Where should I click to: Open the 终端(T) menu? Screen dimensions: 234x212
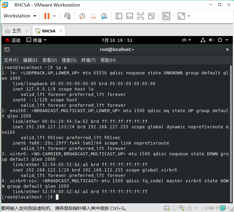(88, 60)
